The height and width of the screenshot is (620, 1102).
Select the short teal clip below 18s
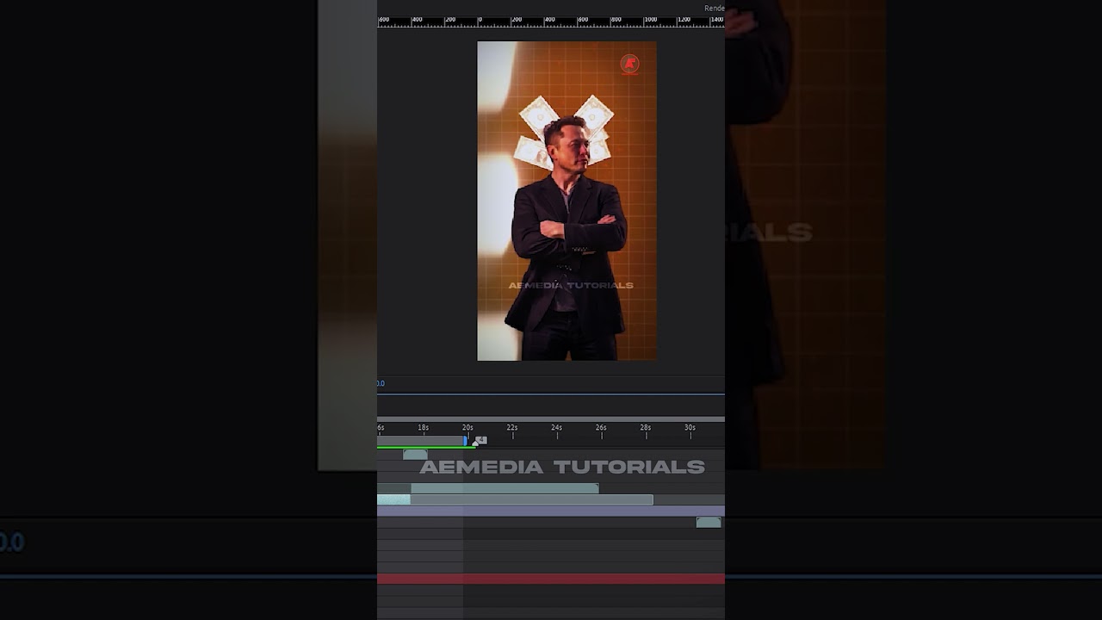(x=415, y=455)
